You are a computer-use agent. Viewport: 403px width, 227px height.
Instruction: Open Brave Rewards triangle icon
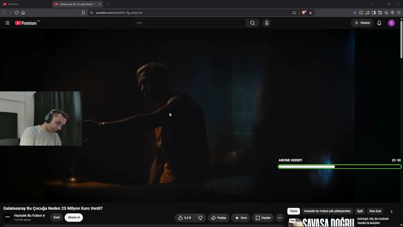(x=310, y=13)
